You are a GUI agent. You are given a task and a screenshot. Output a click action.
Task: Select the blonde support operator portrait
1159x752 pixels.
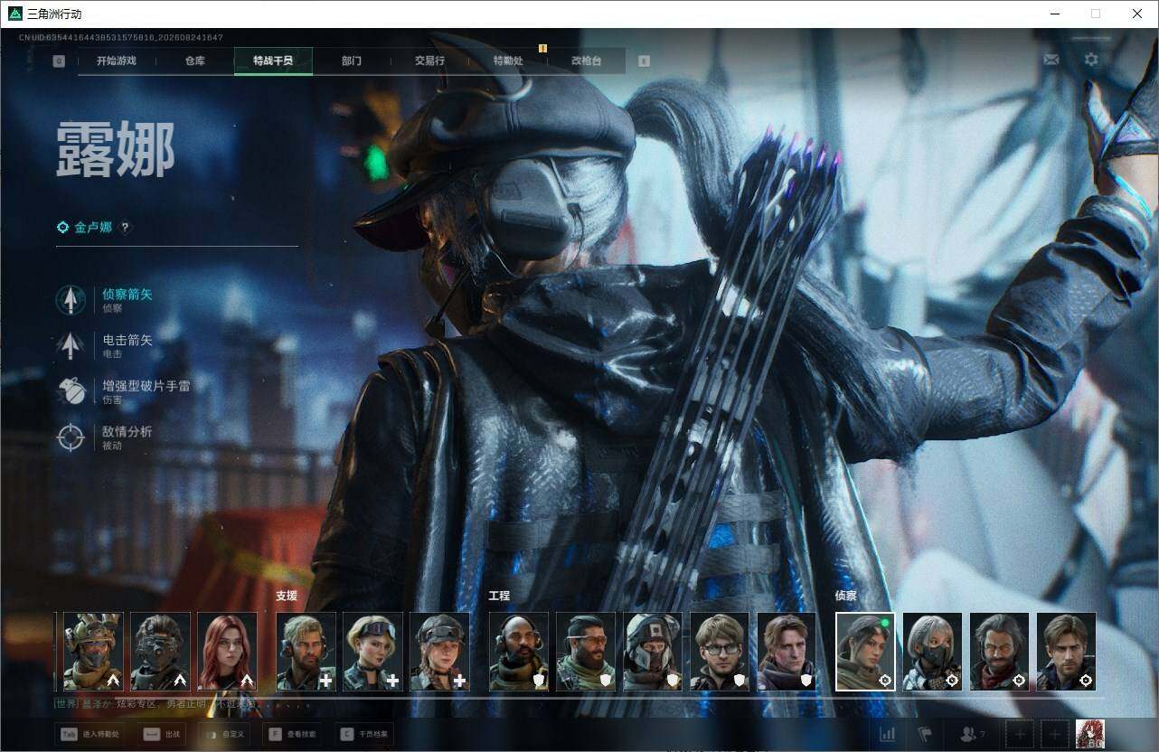coord(372,652)
